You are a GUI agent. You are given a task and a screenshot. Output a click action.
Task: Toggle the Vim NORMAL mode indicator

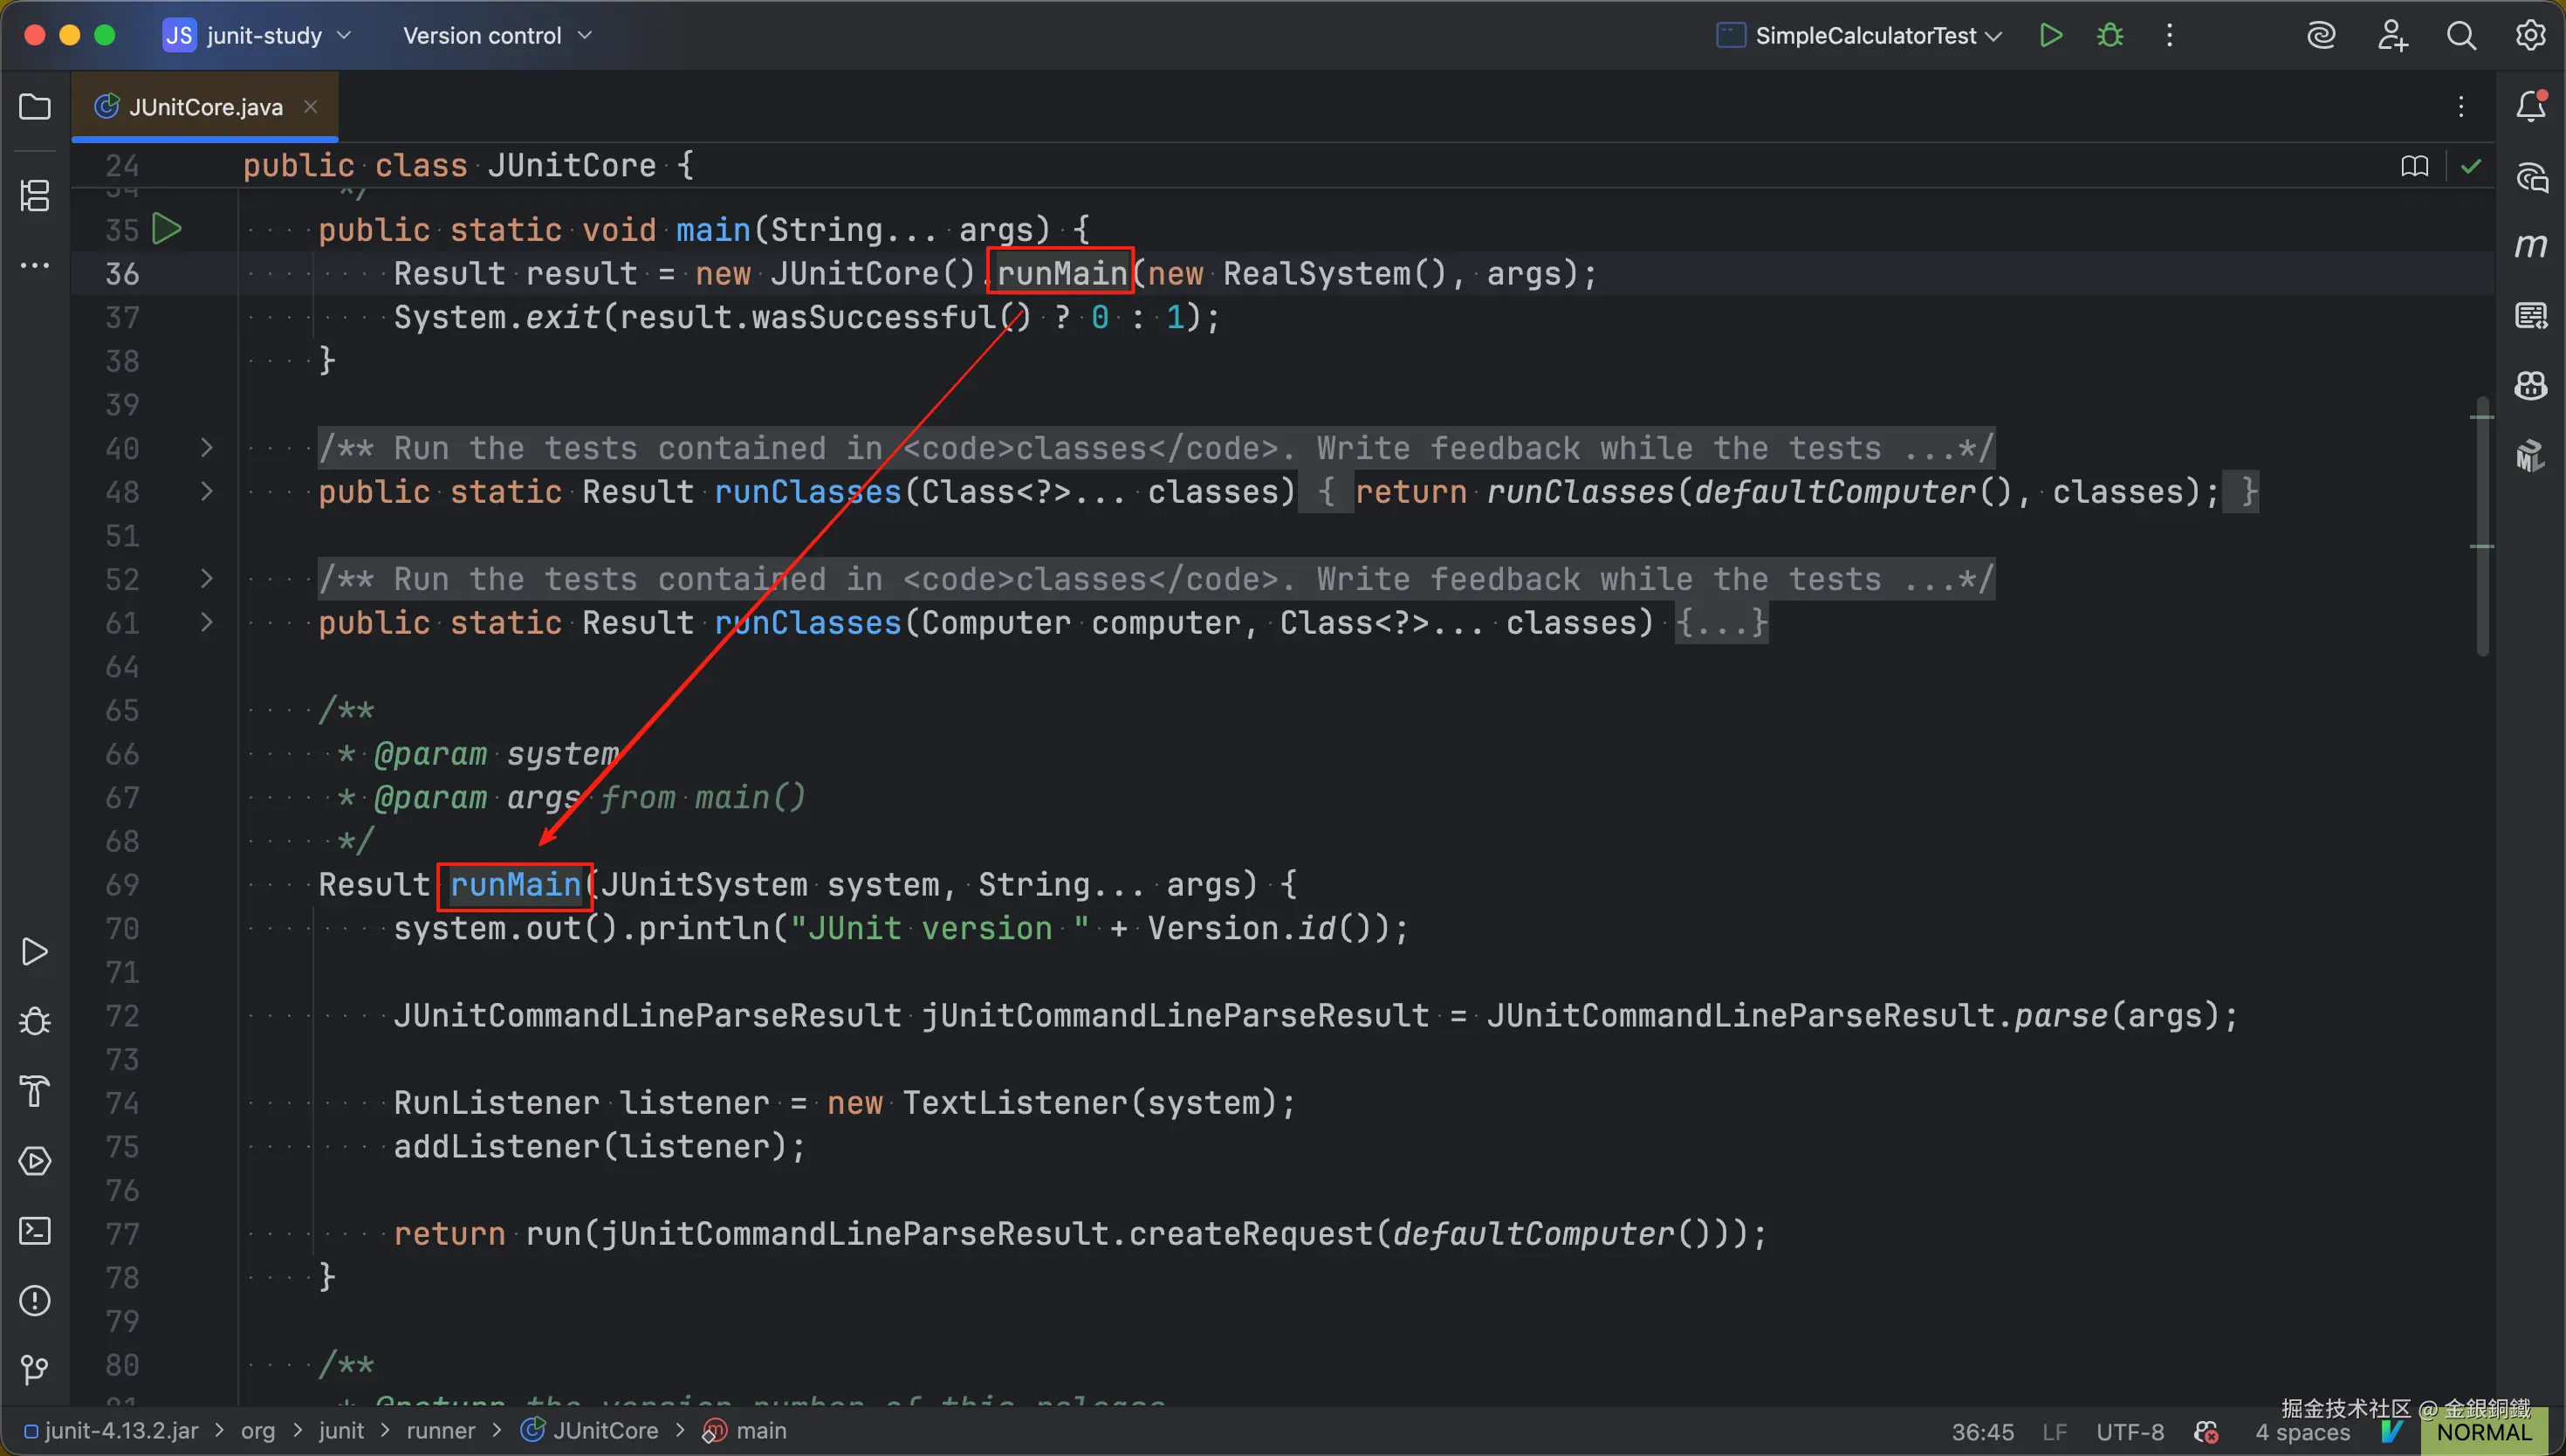2483,1432
